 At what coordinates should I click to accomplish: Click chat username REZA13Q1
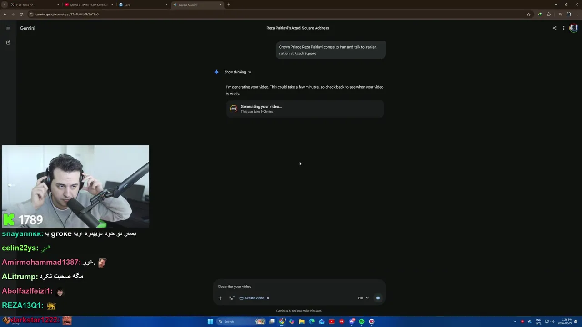(x=23, y=306)
